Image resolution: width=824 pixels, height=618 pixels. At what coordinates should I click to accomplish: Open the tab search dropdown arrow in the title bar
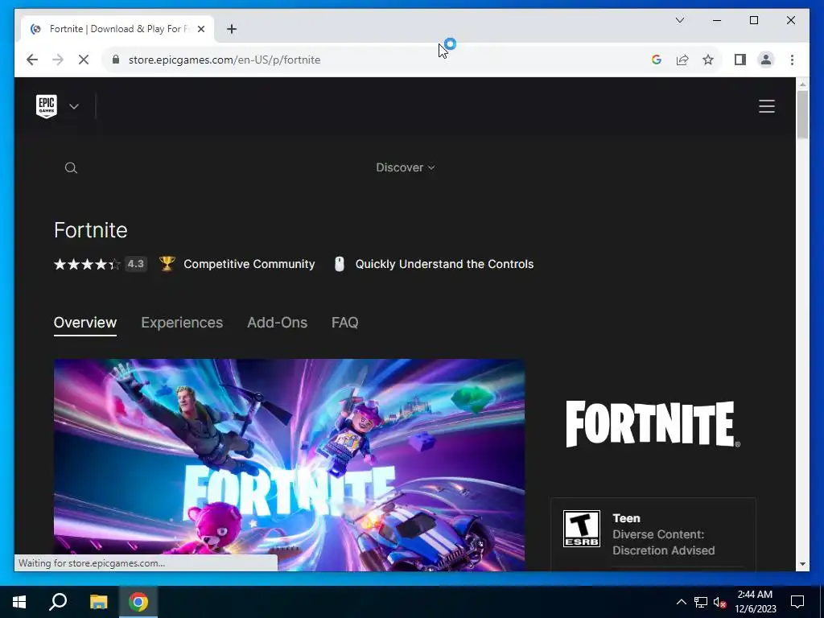click(x=679, y=20)
